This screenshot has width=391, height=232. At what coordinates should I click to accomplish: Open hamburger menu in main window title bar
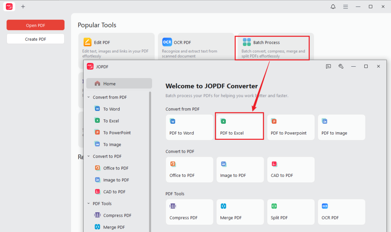click(345, 7)
